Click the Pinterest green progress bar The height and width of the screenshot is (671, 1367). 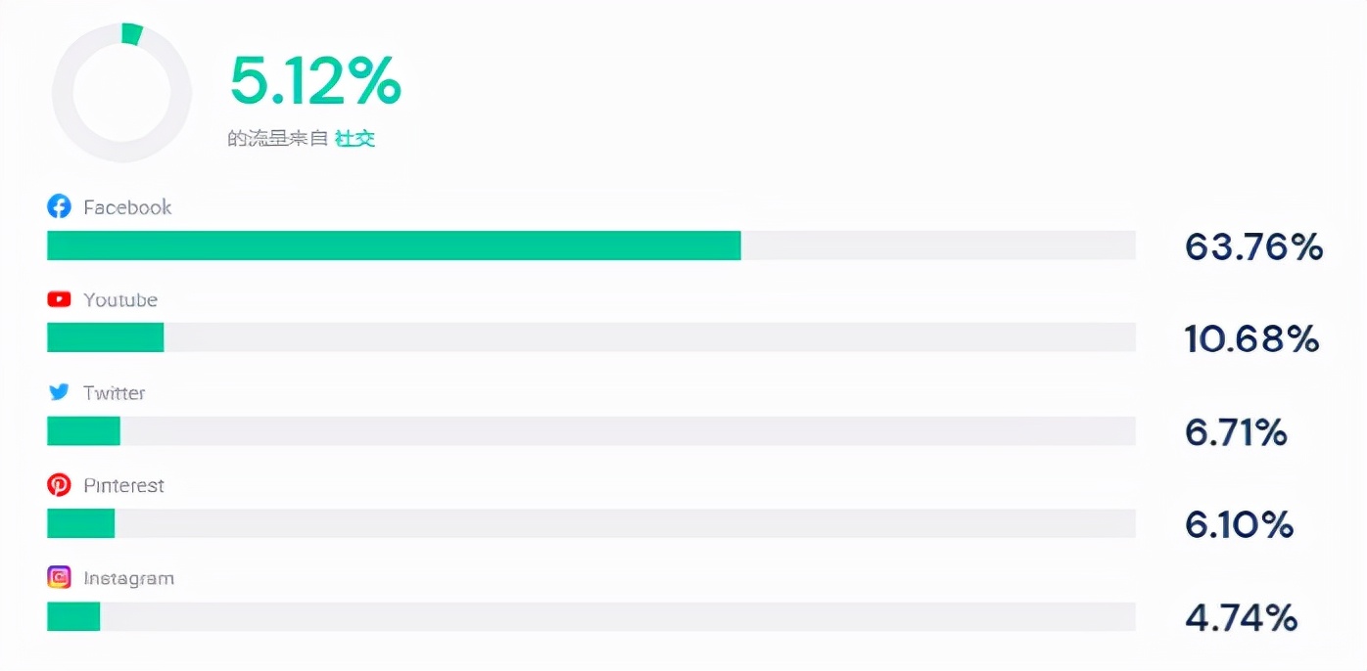point(81,523)
